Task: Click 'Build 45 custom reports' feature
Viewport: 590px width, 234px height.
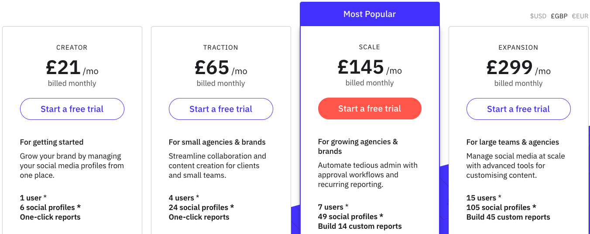Action: coord(508,217)
